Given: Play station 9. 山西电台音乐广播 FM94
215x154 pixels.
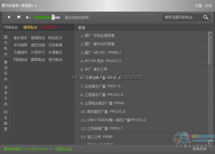Looking at the screenshot, I should (142, 103).
